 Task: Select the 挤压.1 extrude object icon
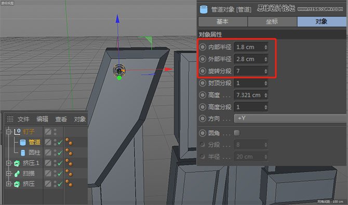pos(17,163)
